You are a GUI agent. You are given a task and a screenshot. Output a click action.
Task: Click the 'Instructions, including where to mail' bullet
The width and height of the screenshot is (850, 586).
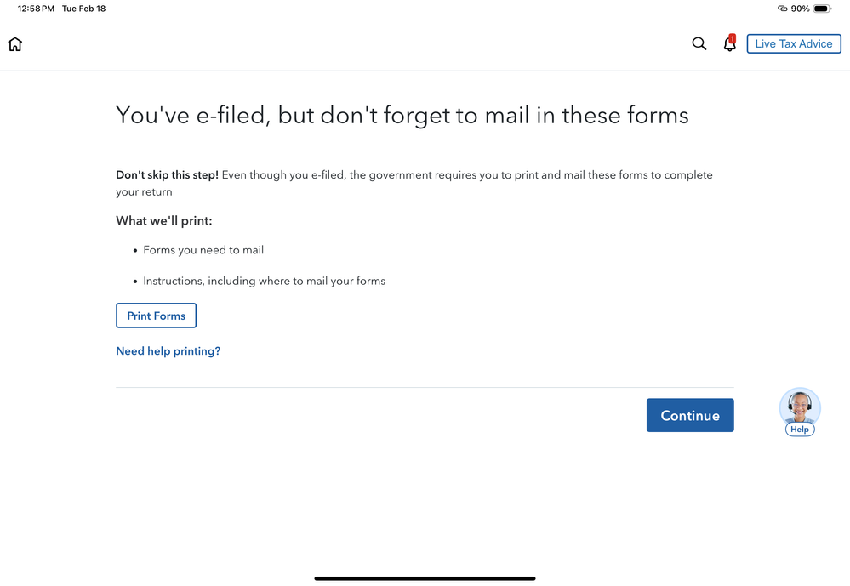264,281
